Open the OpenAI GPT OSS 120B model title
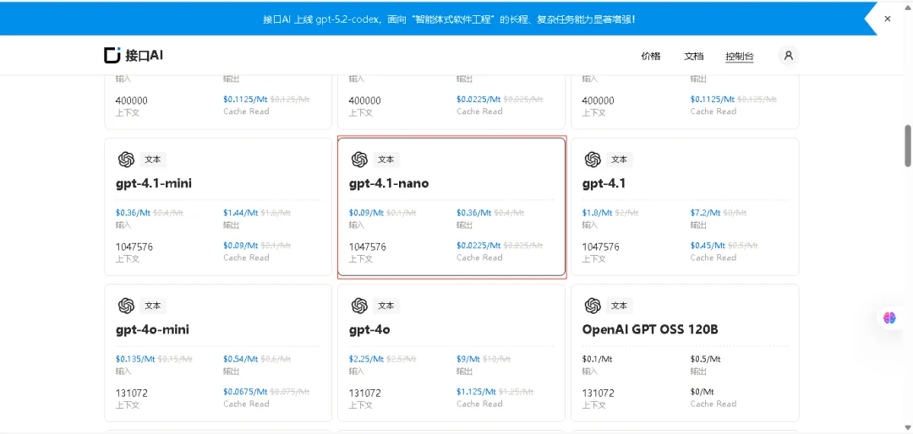913x434 pixels. [x=650, y=330]
